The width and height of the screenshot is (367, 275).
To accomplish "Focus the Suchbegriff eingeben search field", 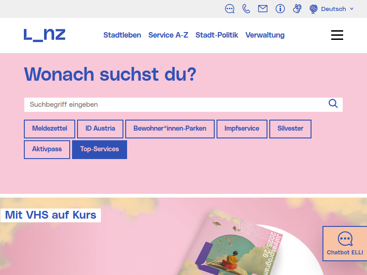I will point(174,104).
